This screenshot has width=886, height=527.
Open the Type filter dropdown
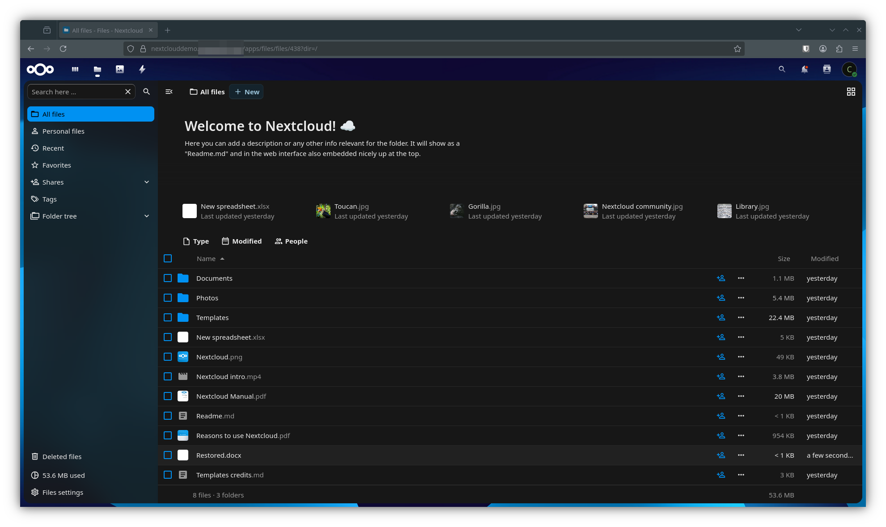click(196, 241)
